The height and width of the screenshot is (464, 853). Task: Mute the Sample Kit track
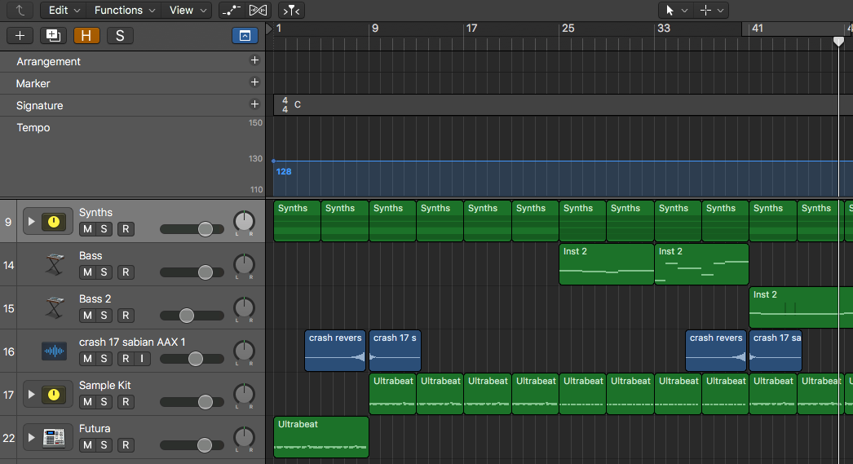pyautogui.click(x=87, y=402)
